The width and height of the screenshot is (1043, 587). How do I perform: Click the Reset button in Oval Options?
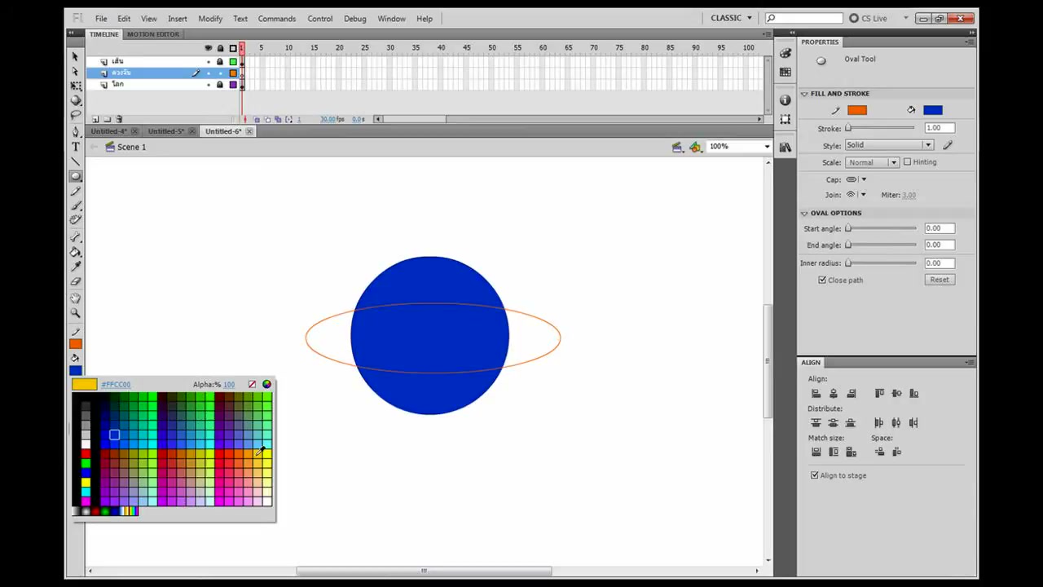[x=940, y=280]
